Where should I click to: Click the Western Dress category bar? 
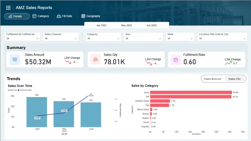tap(160, 101)
